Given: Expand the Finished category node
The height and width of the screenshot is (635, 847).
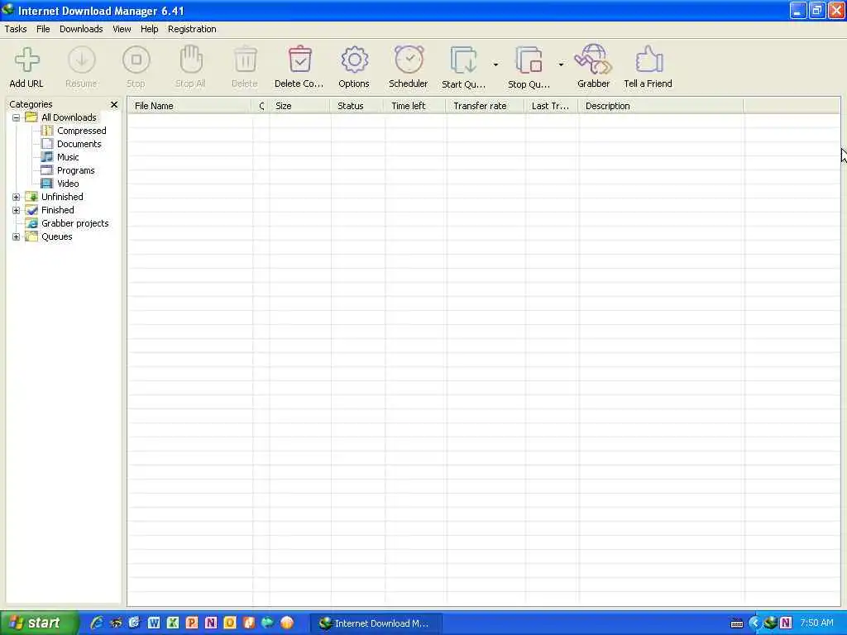Looking at the screenshot, I should [x=17, y=211].
